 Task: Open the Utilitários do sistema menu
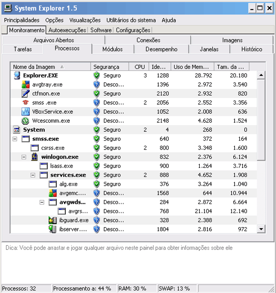tap(131, 20)
